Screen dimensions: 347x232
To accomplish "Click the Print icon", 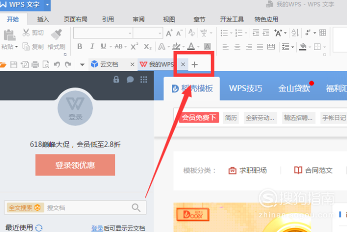I will click(x=35, y=64).
